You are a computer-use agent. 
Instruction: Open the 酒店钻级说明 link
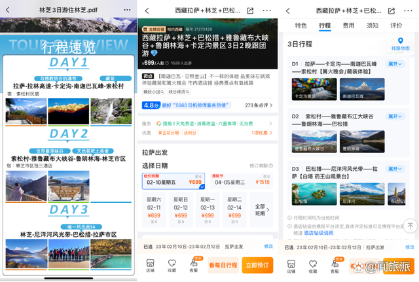pos(318,233)
